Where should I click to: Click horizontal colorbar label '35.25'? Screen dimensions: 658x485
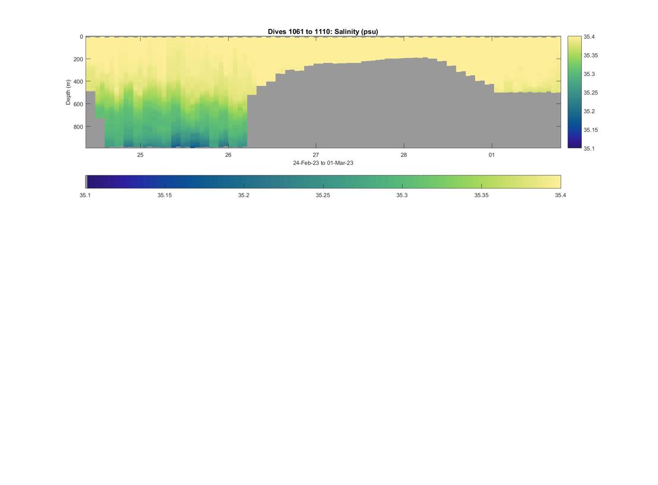point(323,195)
